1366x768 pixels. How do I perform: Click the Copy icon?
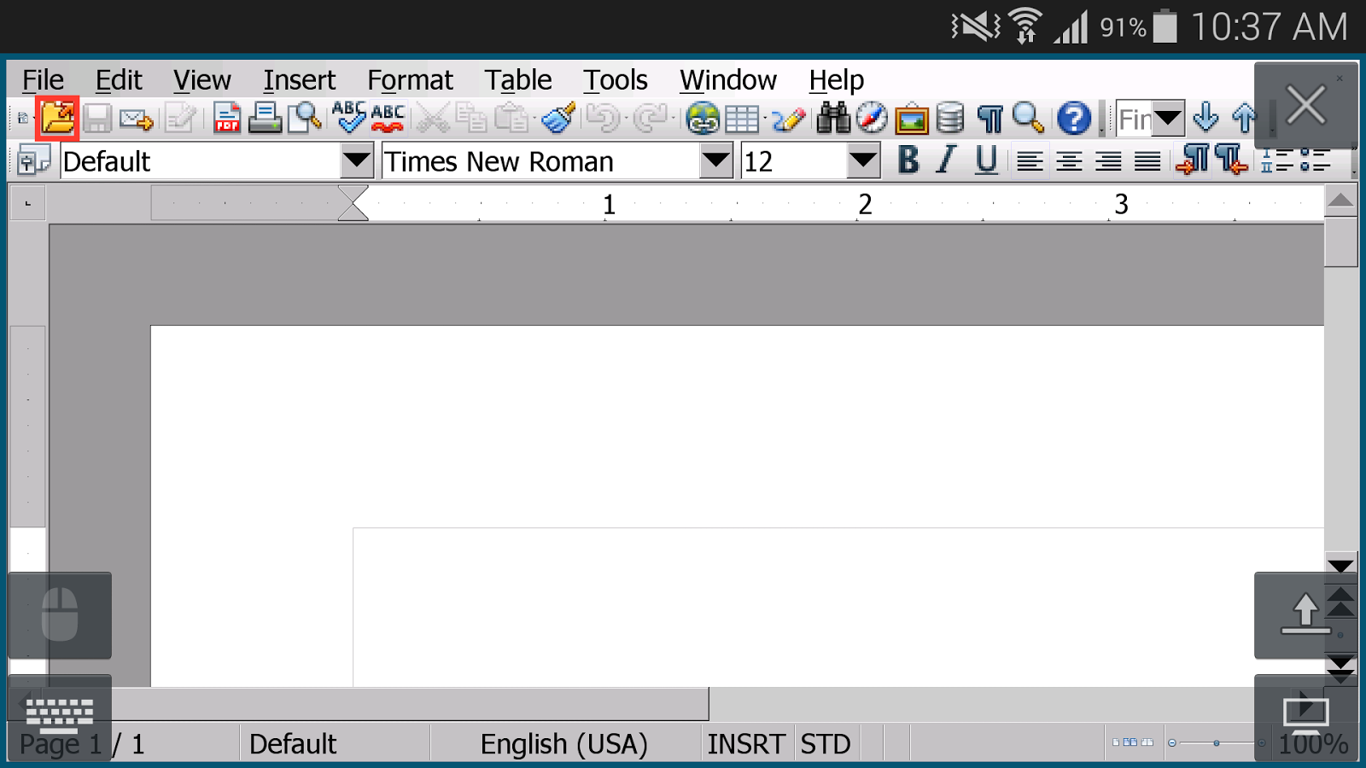pyautogui.click(x=470, y=118)
